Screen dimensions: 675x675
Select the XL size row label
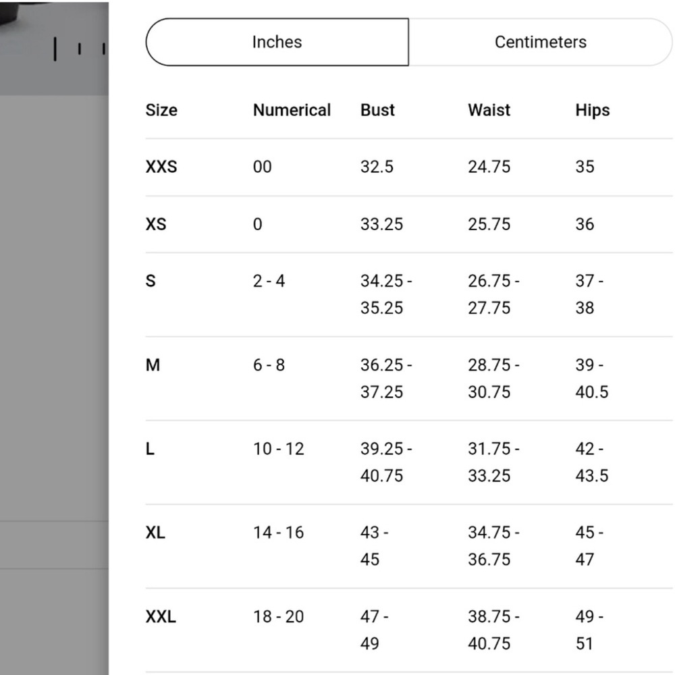click(155, 533)
